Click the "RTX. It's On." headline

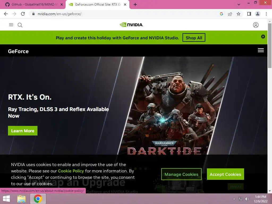point(30,97)
